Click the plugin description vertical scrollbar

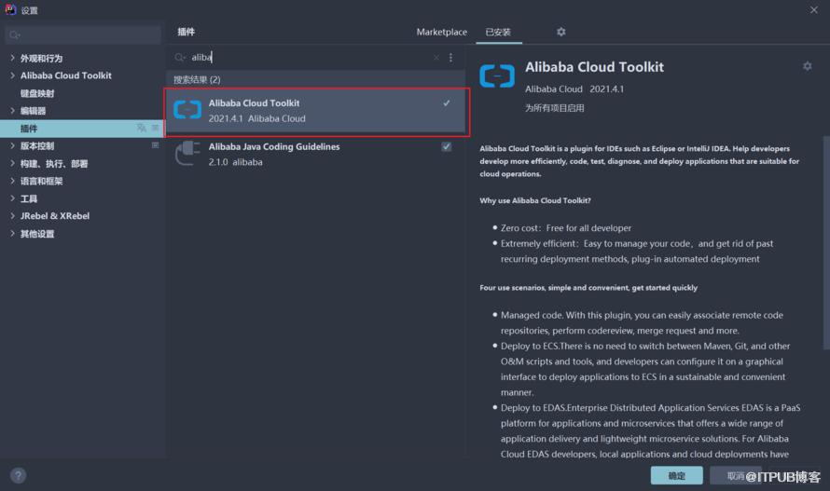[x=825, y=243]
